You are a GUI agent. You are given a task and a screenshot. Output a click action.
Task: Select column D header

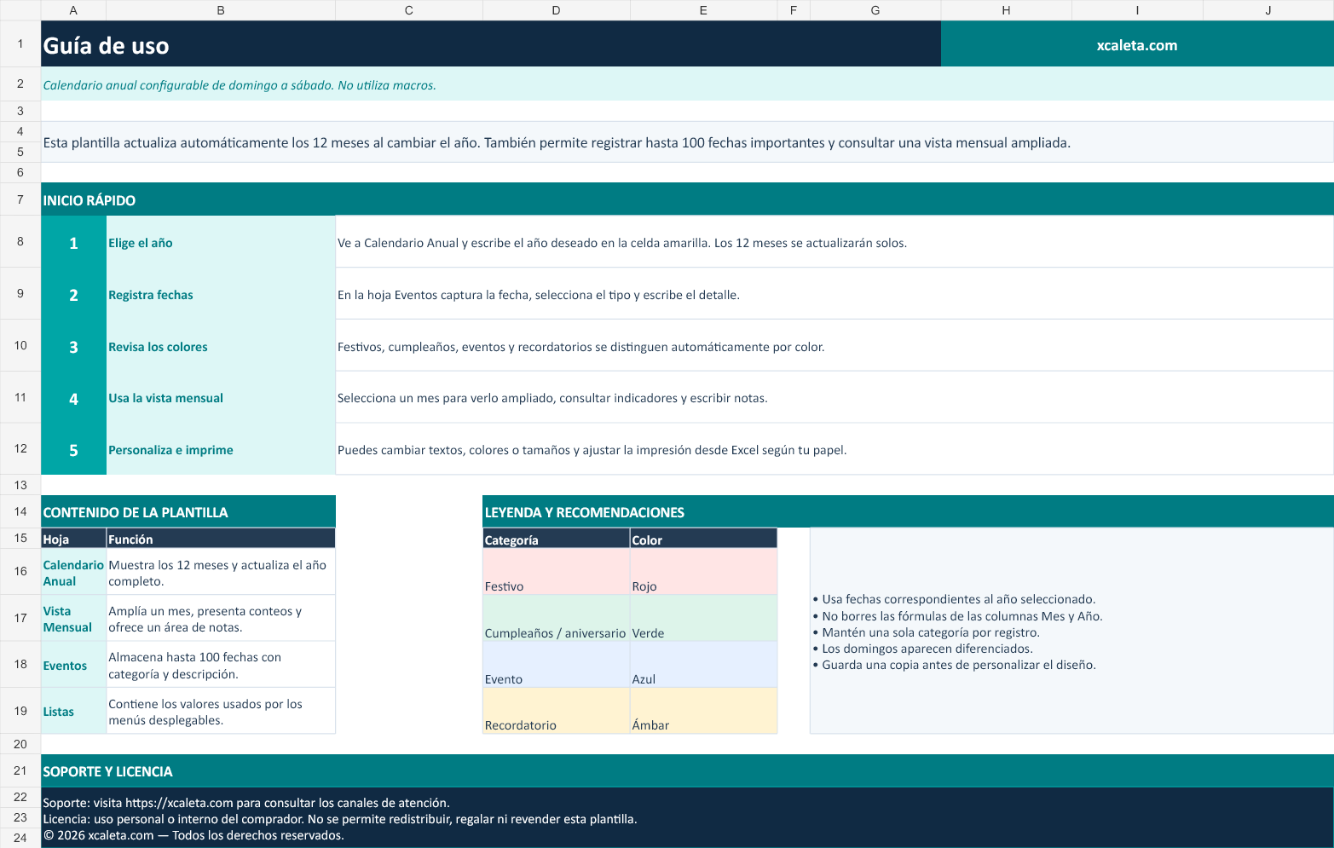click(x=556, y=10)
